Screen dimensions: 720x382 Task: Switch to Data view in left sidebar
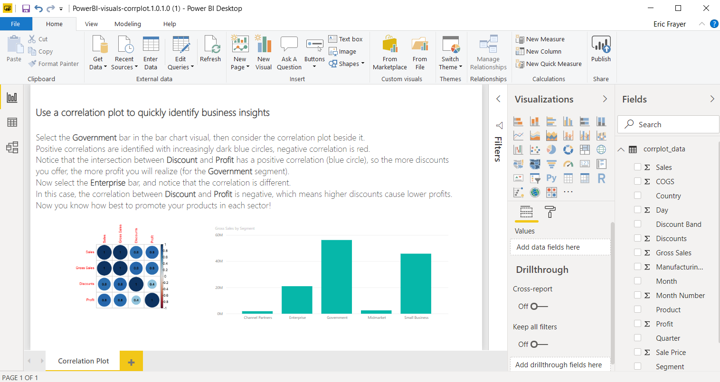12,122
